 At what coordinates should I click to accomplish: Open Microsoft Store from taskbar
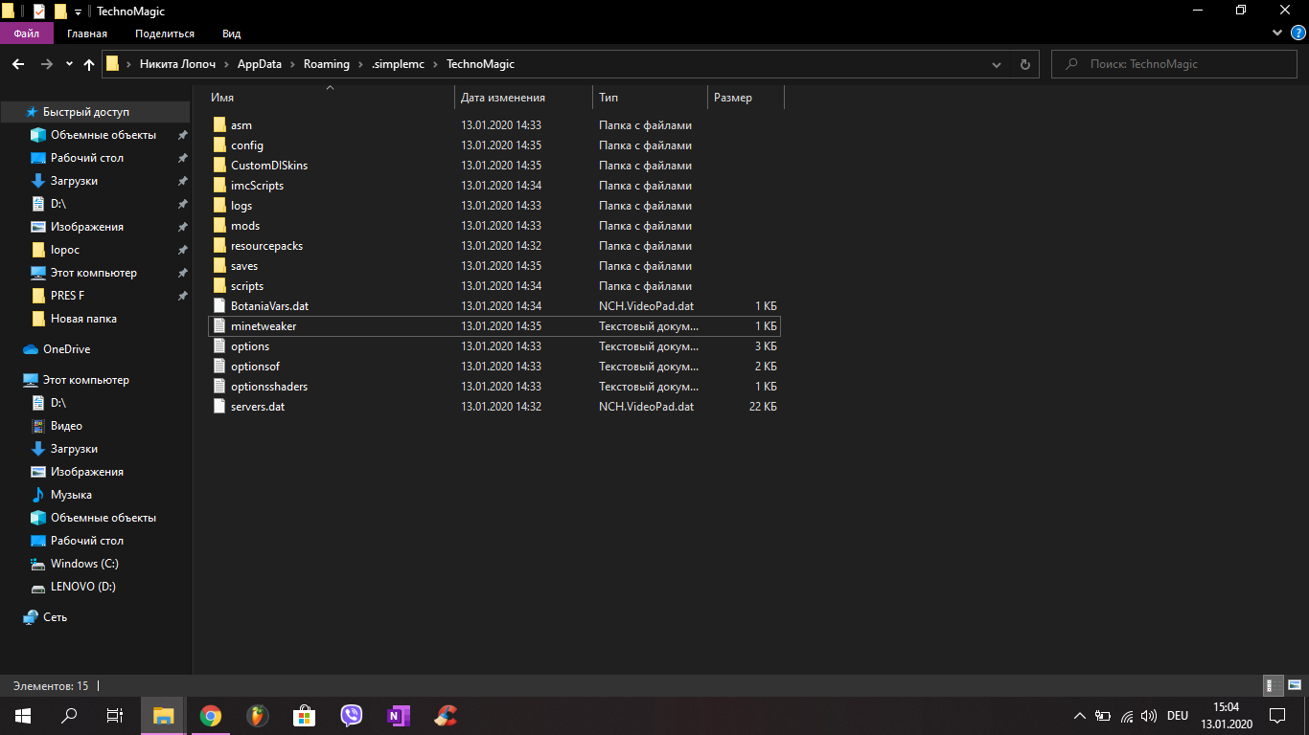tap(305, 716)
